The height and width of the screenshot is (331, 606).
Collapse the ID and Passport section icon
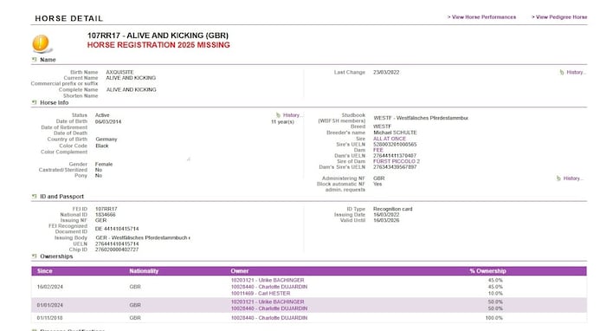pyautogui.click(x=35, y=197)
